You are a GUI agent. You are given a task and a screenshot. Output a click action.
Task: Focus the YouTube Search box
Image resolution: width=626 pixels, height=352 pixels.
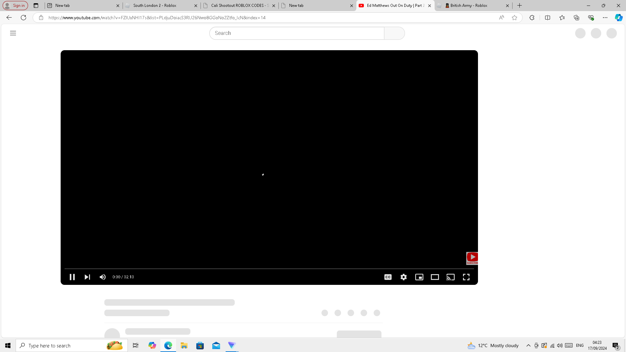point(297,33)
